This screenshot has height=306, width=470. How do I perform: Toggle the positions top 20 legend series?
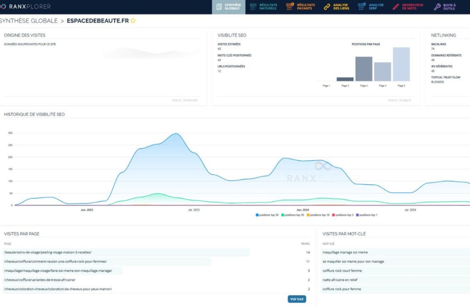click(x=292, y=215)
